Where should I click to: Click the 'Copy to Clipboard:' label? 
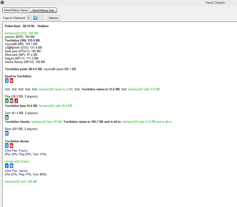pyautogui.click(x=14, y=18)
